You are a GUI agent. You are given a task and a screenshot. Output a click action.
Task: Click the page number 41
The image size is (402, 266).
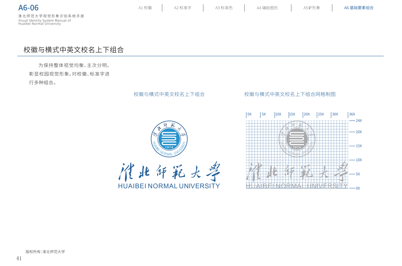tap(19, 258)
